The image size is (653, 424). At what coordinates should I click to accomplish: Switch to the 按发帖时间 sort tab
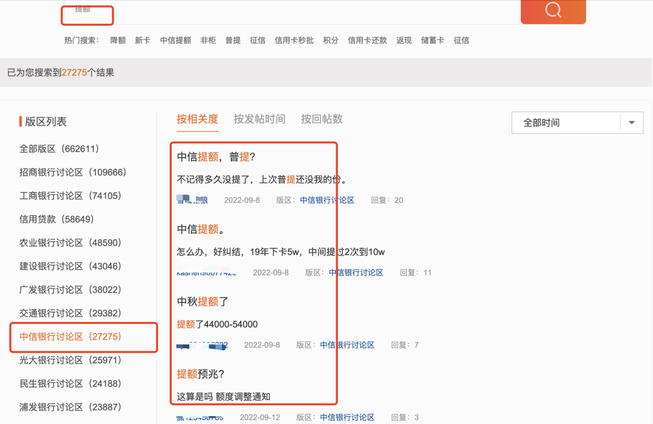[x=259, y=120]
